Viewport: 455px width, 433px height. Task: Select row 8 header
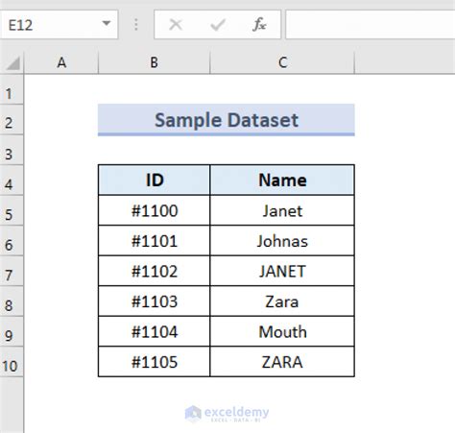[x=12, y=301]
